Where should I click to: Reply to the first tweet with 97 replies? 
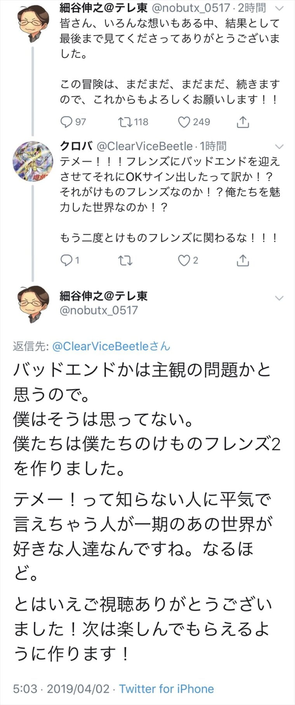coord(66,122)
